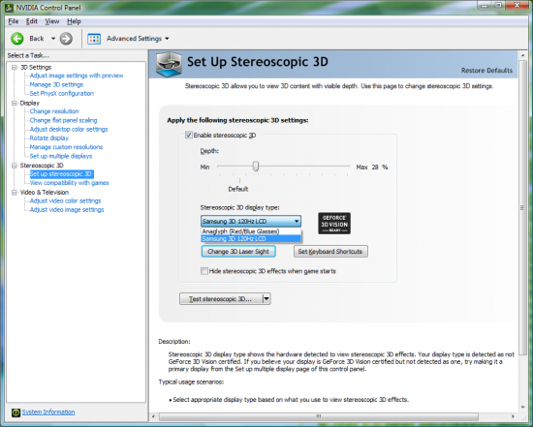Screen dimensions: 533x427
Task: Click the green Back arrow icon
Action: 17,39
